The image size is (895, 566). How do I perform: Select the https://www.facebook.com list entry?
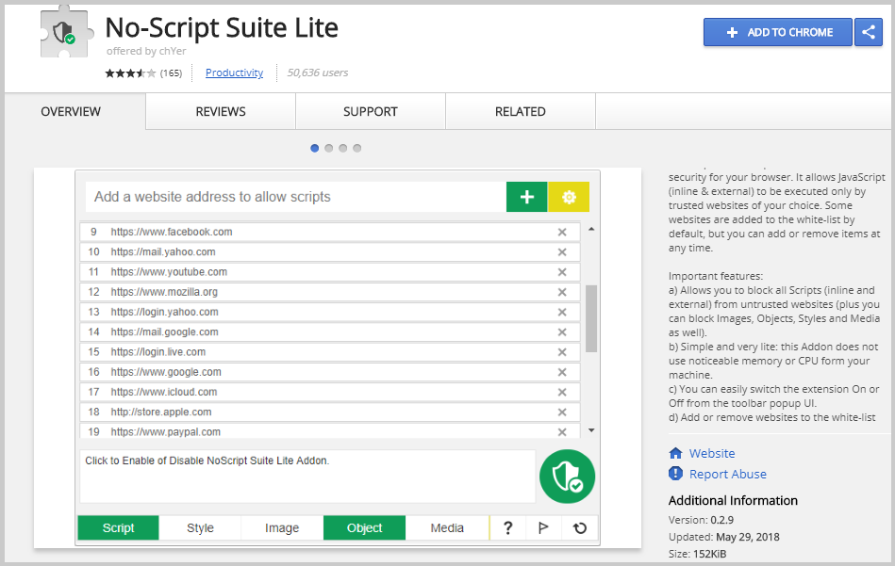point(330,232)
